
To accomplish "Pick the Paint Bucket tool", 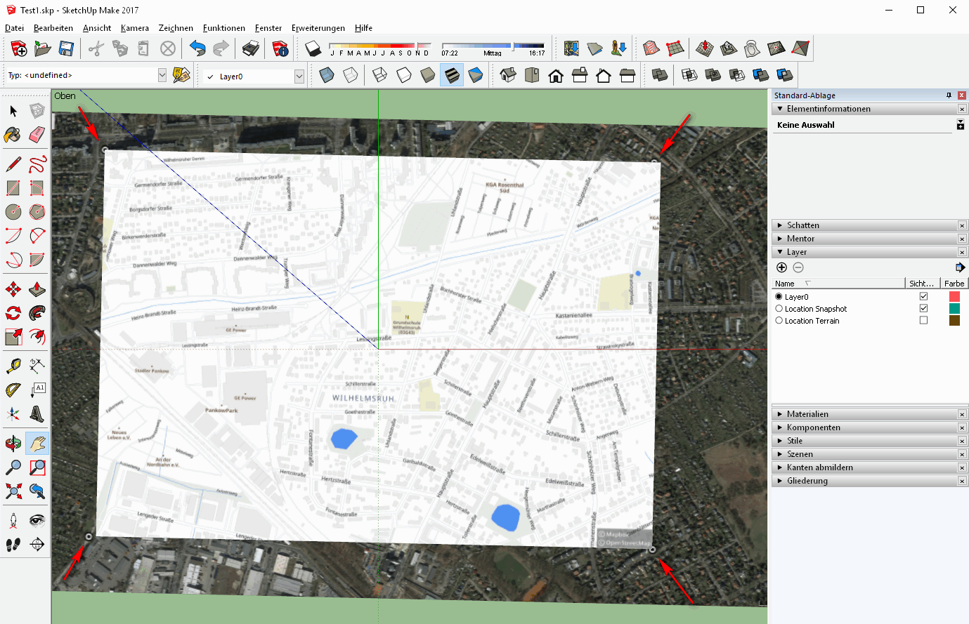I will click(13, 134).
